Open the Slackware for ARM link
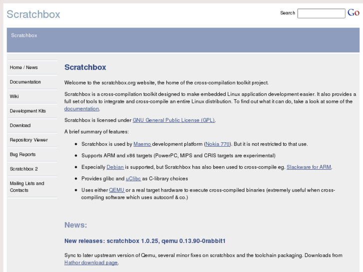The image size is (363, 272). pyautogui.click(x=309, y=167)
